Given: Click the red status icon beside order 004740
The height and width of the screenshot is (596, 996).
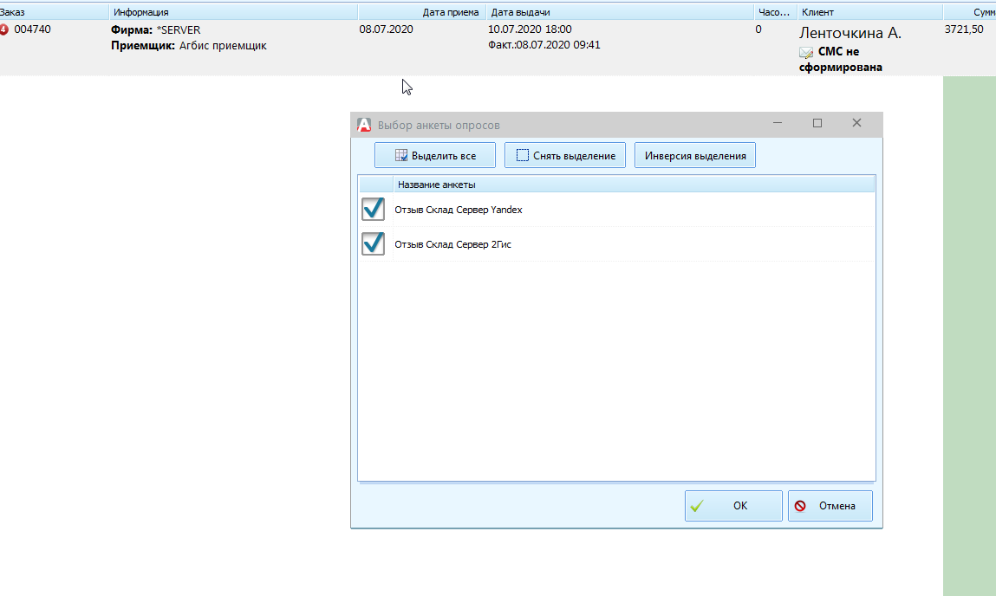Looking at the screenshot, I should (x=4, y=29).
